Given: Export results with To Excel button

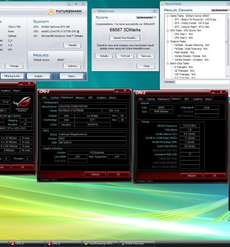Looking at the screenshot, I should (125, 56).
